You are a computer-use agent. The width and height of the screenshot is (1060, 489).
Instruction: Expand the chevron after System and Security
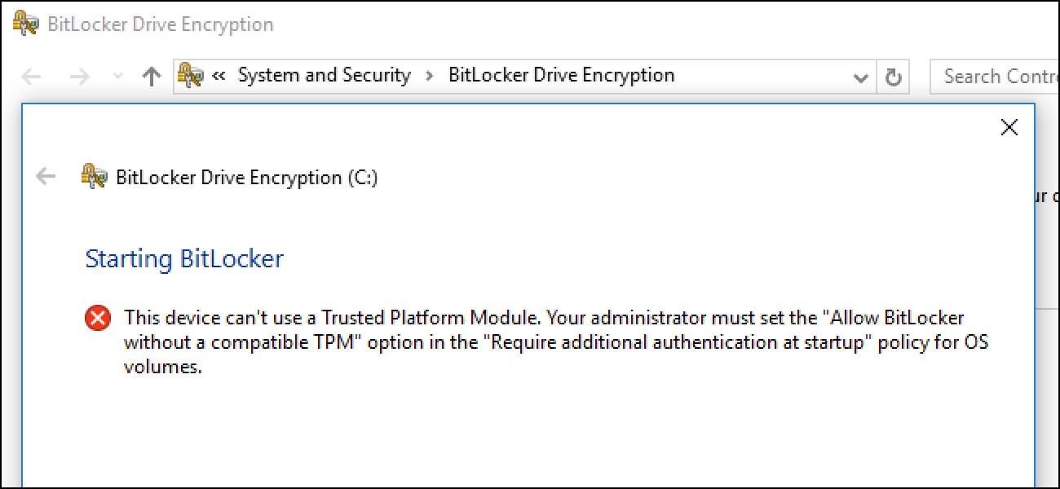(x=429, y=76)
